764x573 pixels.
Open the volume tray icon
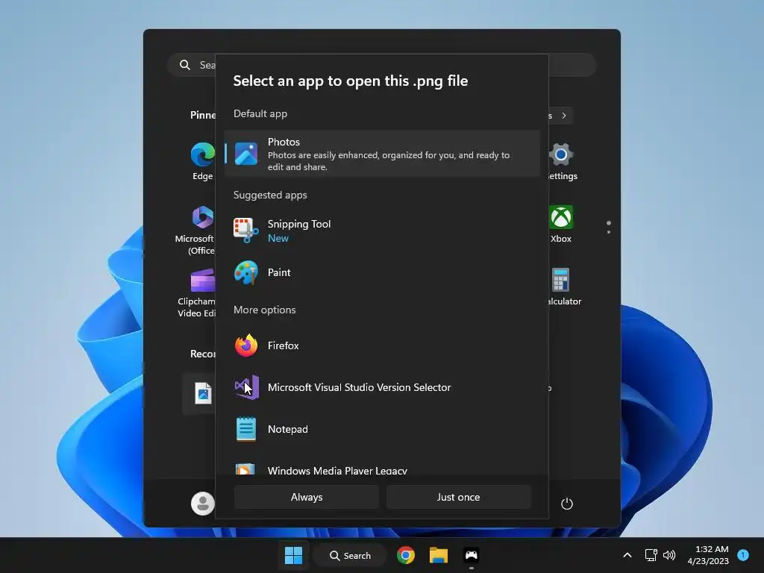pos(669,555)
